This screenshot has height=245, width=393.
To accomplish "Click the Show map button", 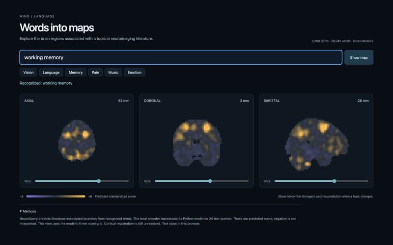I will [359, 57].
